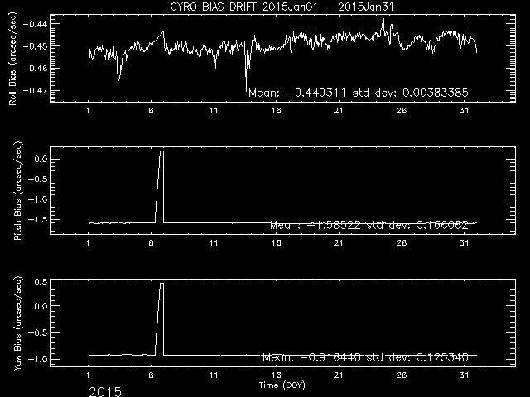Viewport: 530px width, 397px height.
Task: Click day 1 tick label under the Pitch plot
Action: click(89, 243)
